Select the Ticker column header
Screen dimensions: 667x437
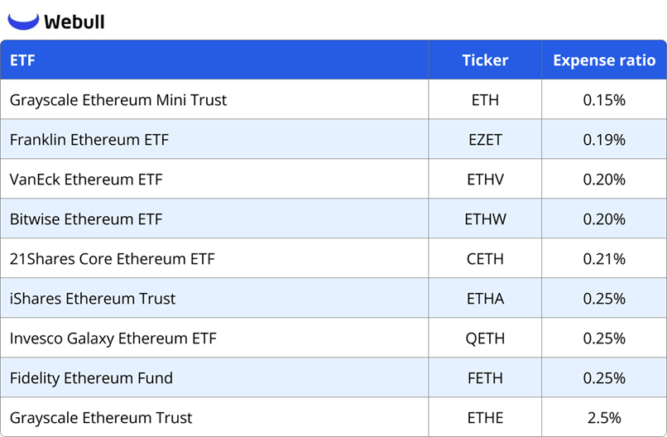[485, 60]
